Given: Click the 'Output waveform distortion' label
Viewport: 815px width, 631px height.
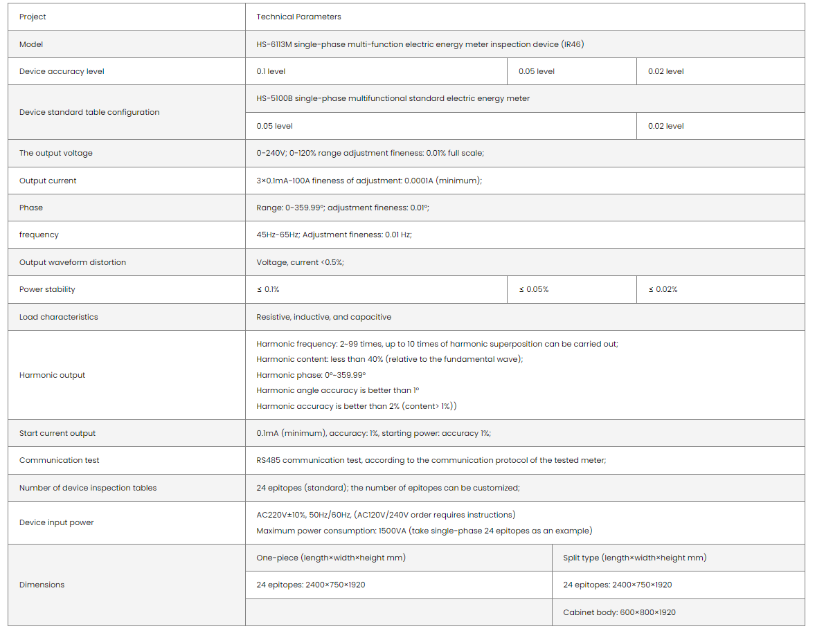Looking at the screenshot, I should pos(73,262).
